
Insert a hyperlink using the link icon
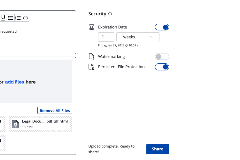[26, 18]
